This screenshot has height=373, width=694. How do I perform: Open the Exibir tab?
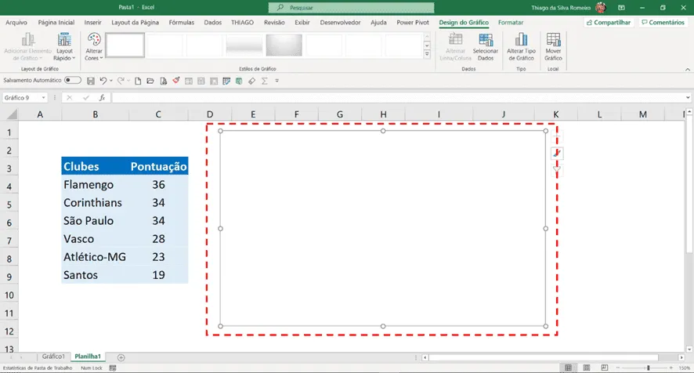(302, 22)
